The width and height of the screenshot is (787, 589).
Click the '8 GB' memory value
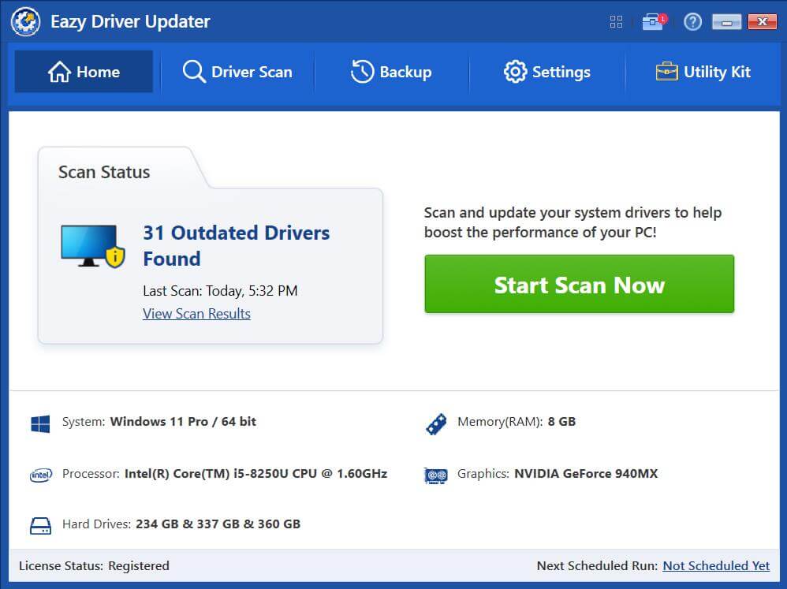tap(561, 421)
